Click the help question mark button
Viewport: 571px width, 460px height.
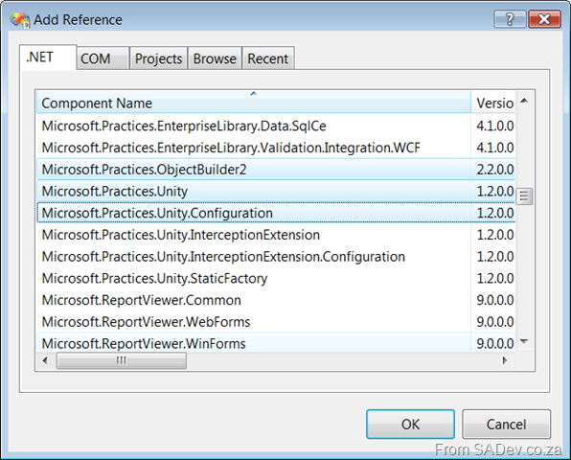tap(510, 19)
